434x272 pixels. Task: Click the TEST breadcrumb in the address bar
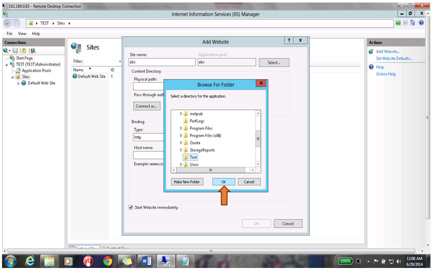[44, 23]
